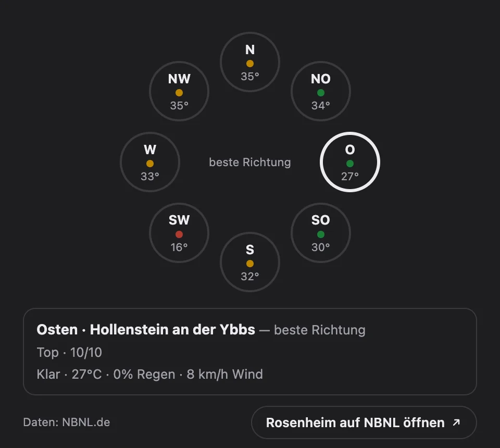Viewport: 500px width, 448px height.
Task: Click the Daten: NBNL.de source text
Action: pos(67,422)
